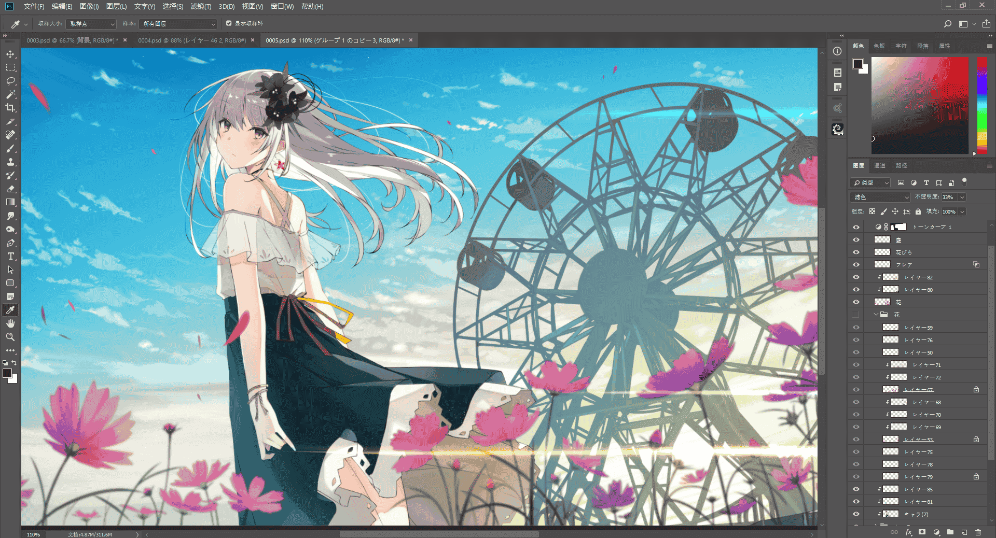The width and height of the screenshot is (996, 538).
Task: Toggle the 显示取样环 checkbox
Action: [229, 23]
